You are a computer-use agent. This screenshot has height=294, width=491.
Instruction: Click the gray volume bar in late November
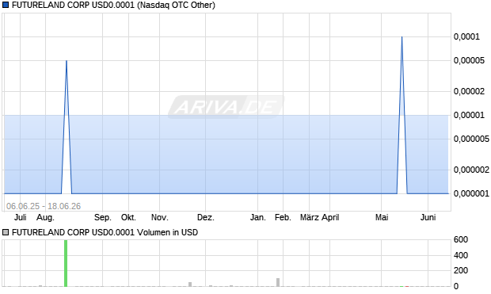click(190, 284)
